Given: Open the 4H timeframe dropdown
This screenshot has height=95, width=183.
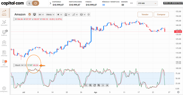Looking at the screenshot, I should tap(41, 15).
